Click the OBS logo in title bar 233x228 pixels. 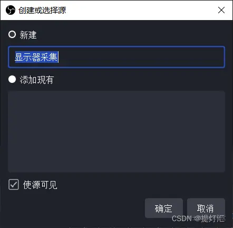pyautogui.click(x=11, y=10)
